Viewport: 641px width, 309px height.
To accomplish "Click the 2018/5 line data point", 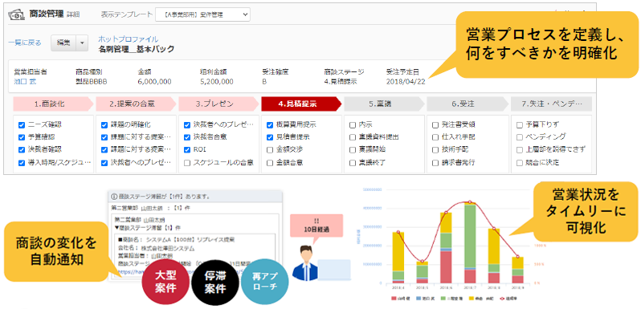I will point(423,261).
